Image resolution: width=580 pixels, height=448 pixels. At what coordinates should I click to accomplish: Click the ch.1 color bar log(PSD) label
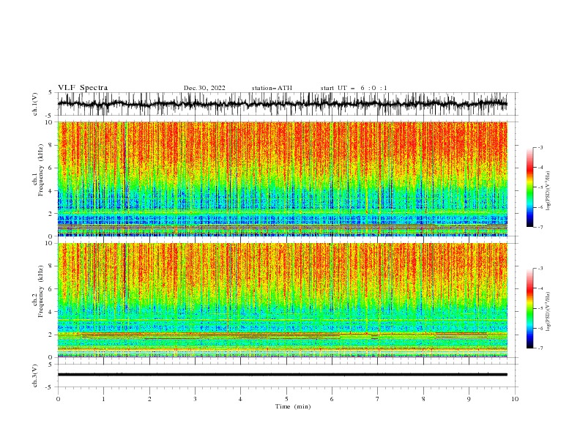(x=549, y=191)
